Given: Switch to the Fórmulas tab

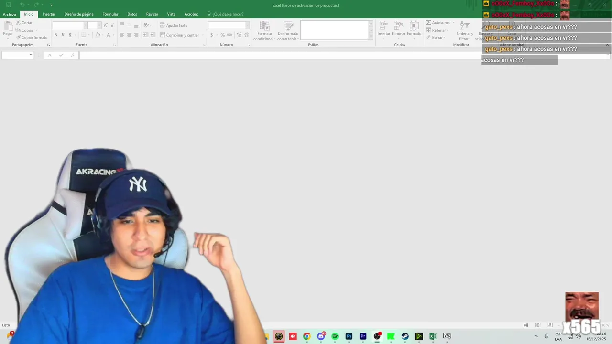Looking at the screenshot, I should [x=110, y=14].
